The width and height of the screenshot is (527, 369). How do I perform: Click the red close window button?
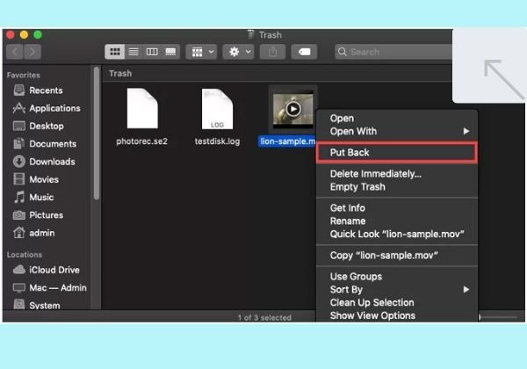(x=10, y=34)
